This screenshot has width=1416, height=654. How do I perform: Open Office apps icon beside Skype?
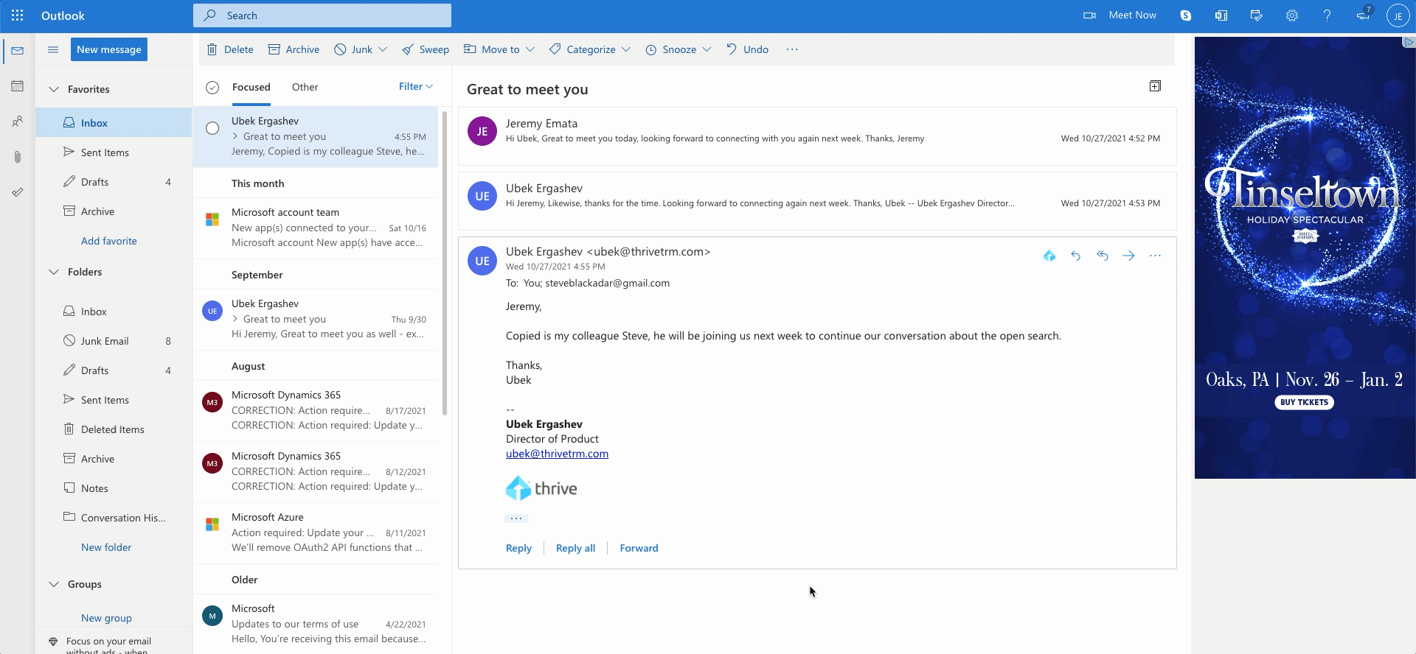pos(1221,15)
